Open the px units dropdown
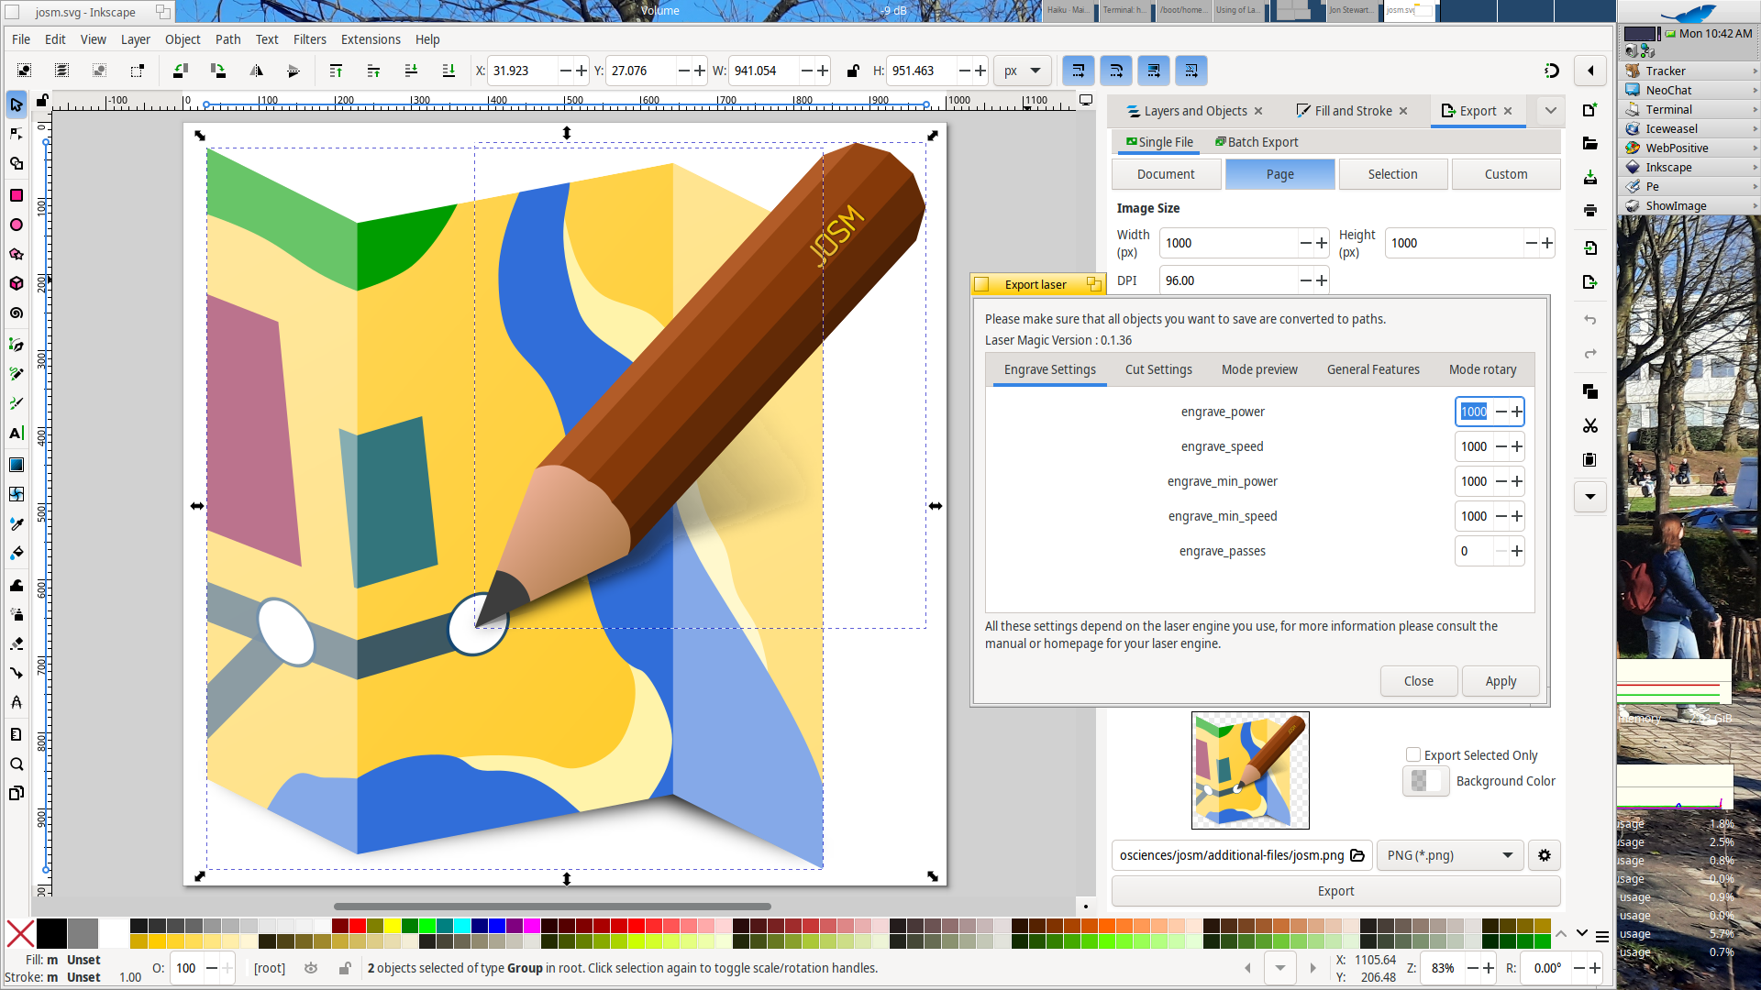This screenshot has height=990, width=1761. coord(1023,71)
